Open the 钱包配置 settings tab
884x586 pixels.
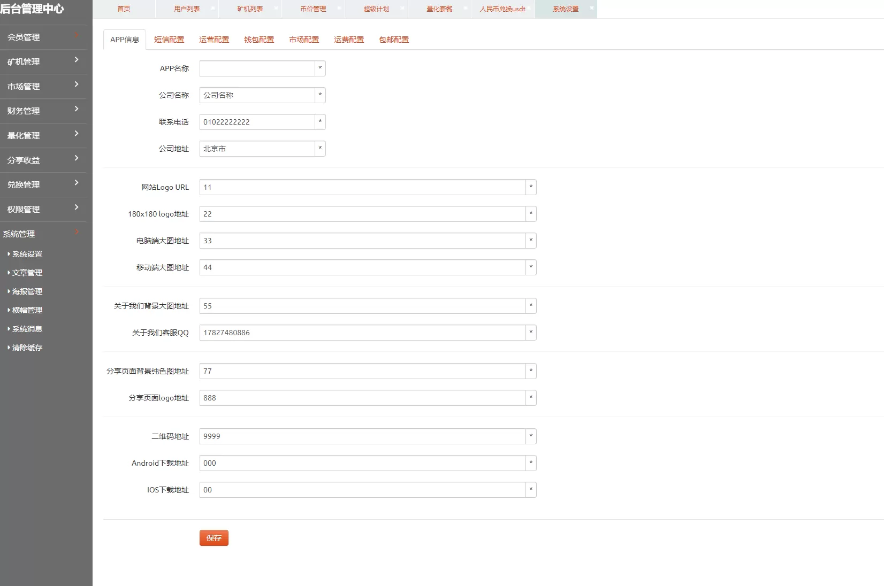coord(259,40)
